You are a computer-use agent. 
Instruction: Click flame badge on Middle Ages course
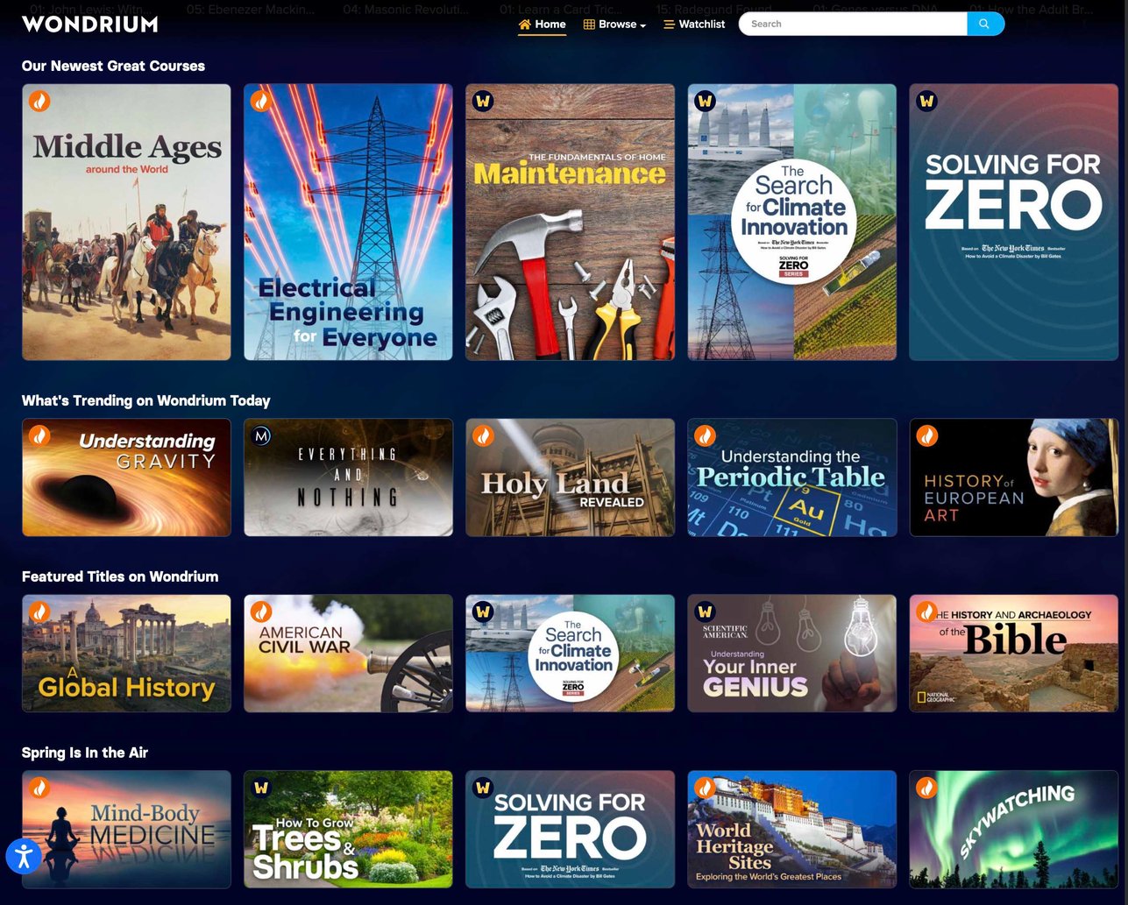39,102
